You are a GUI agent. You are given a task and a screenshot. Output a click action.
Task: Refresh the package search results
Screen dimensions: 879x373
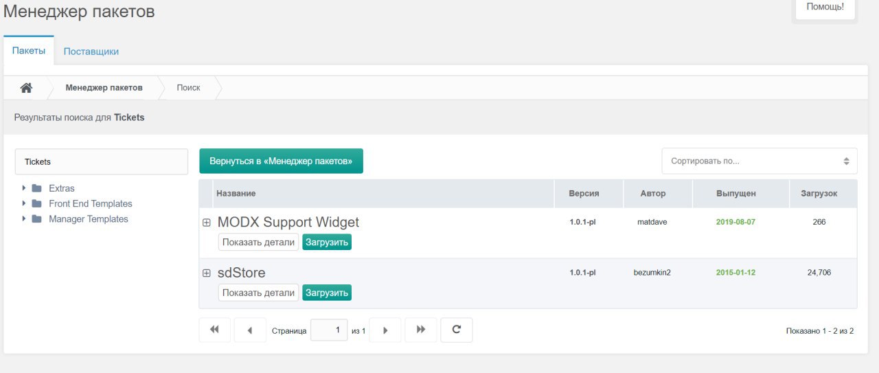pyautogui.click(x=457, y=330)
